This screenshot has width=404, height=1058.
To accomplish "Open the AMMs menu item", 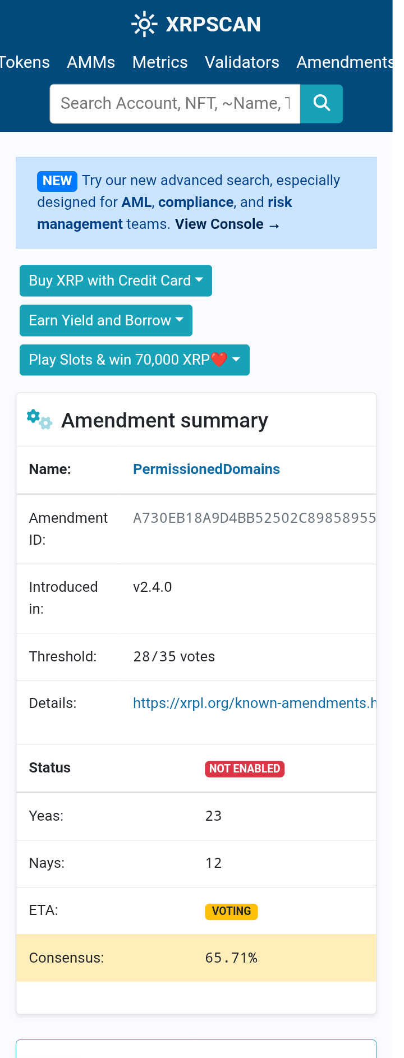I will click(x=91, y=62).
